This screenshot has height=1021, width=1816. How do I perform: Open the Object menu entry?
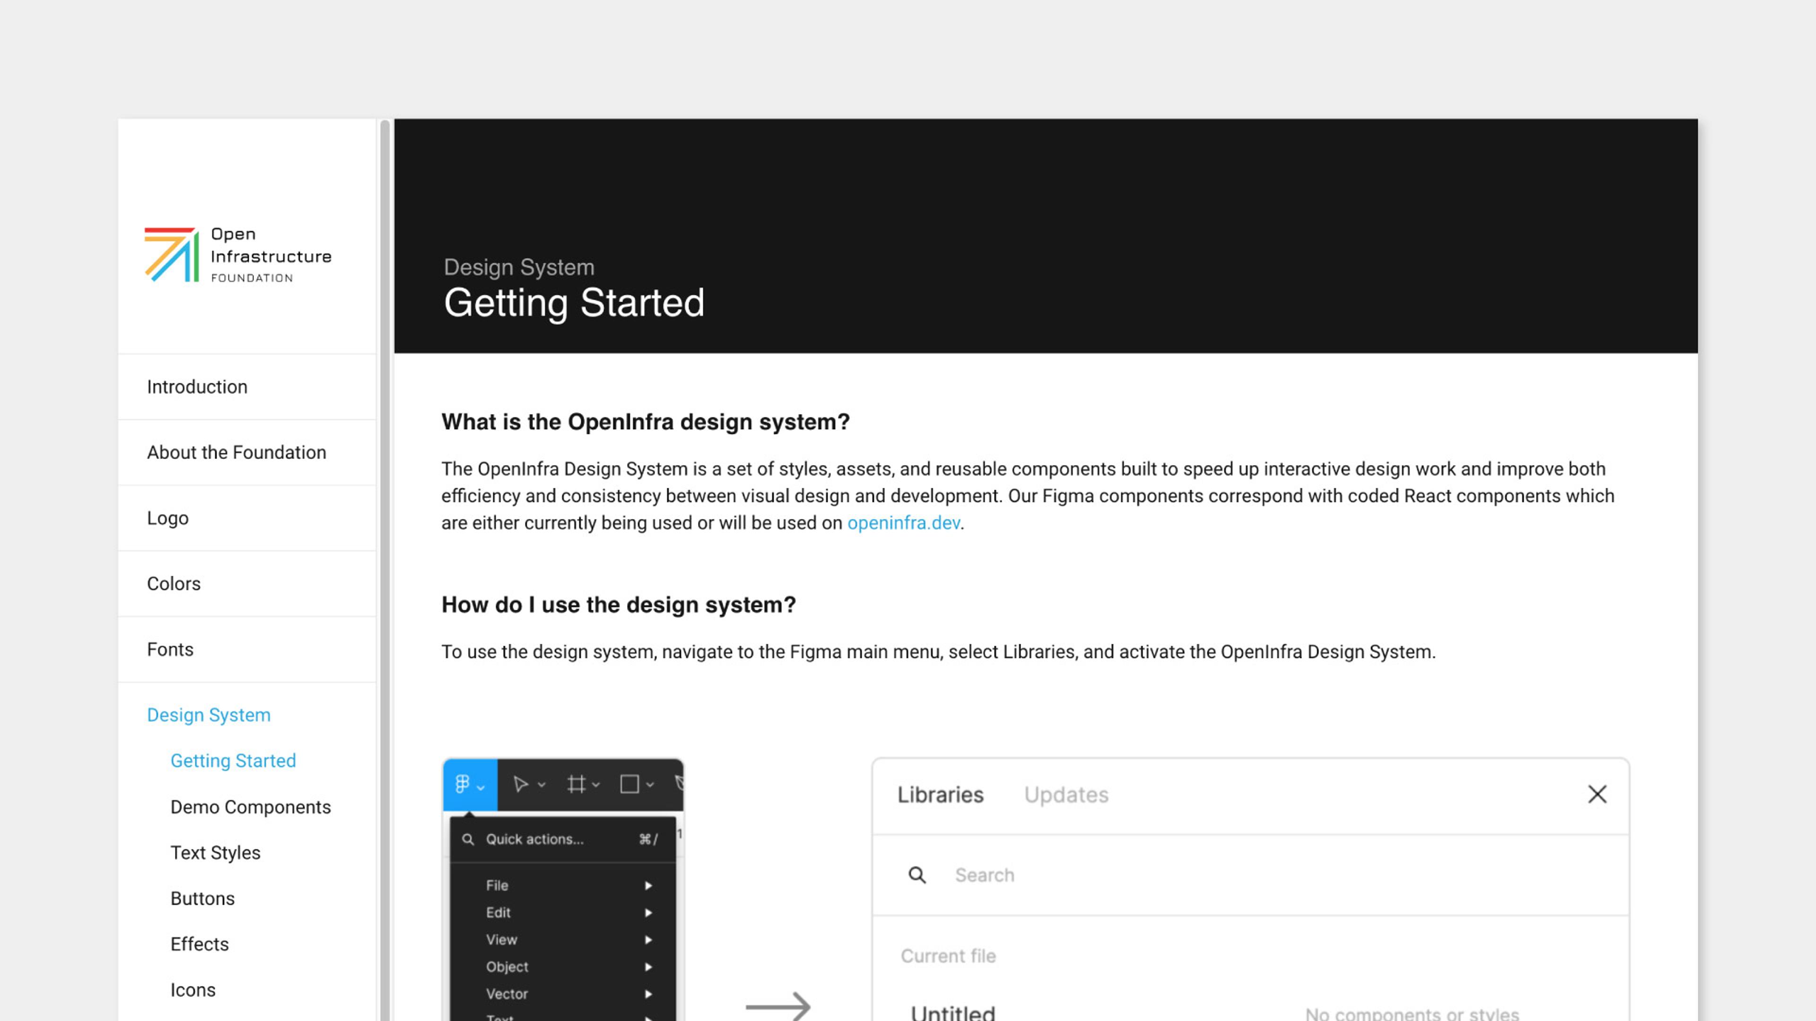[507, 967]
